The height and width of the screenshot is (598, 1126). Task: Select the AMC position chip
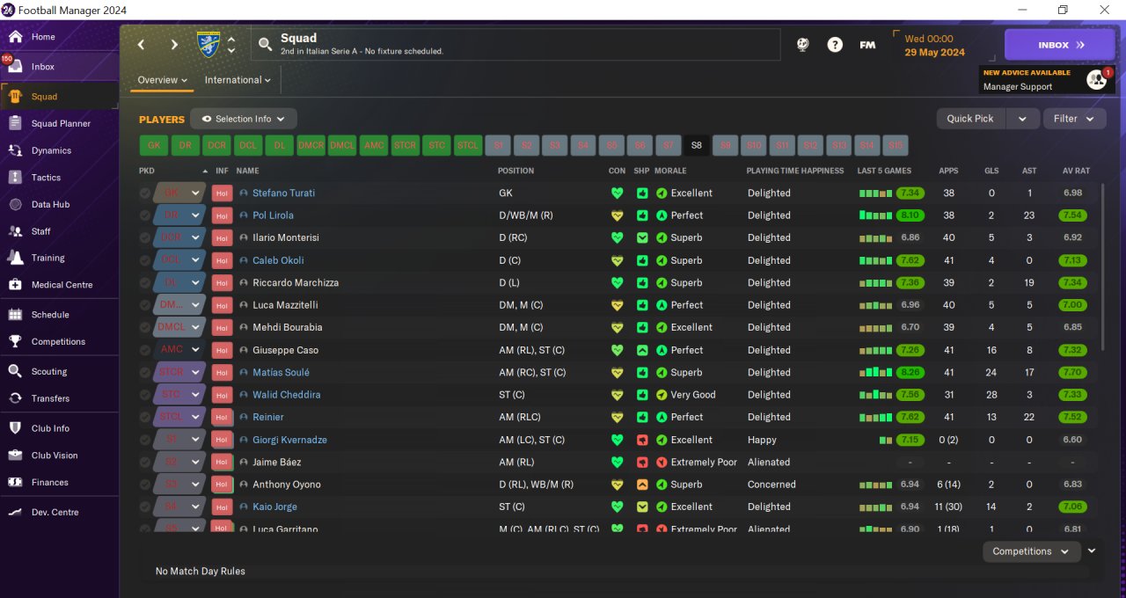(x=375, y=146)
